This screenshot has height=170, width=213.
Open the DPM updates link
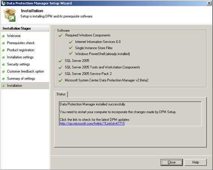point(92,124)
